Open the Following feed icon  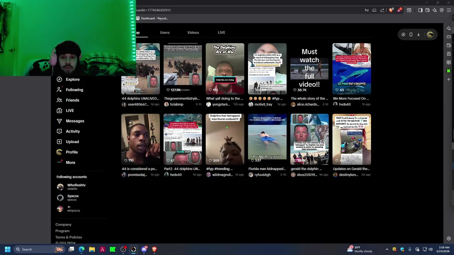tap(59, 90)
